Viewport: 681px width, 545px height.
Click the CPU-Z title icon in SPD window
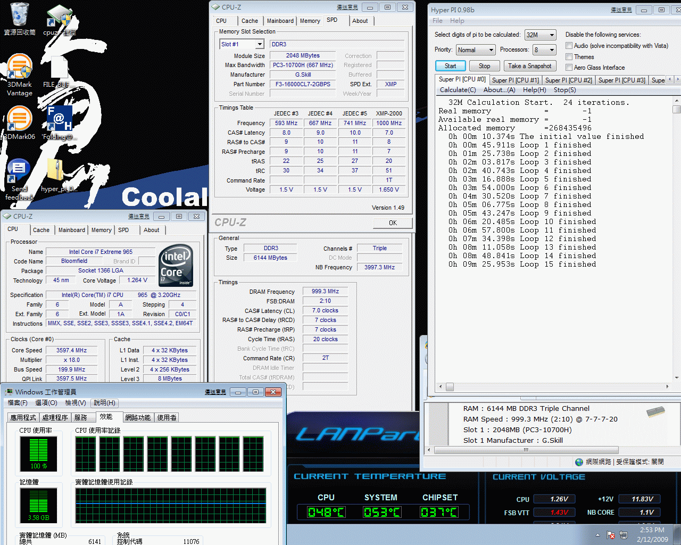(216, 7)
